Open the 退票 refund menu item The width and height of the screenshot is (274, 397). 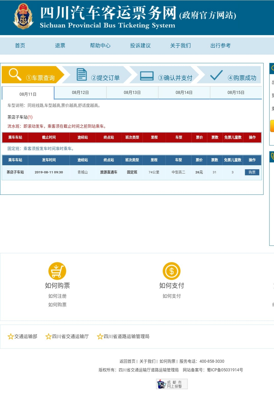click(x=60, y=45)
